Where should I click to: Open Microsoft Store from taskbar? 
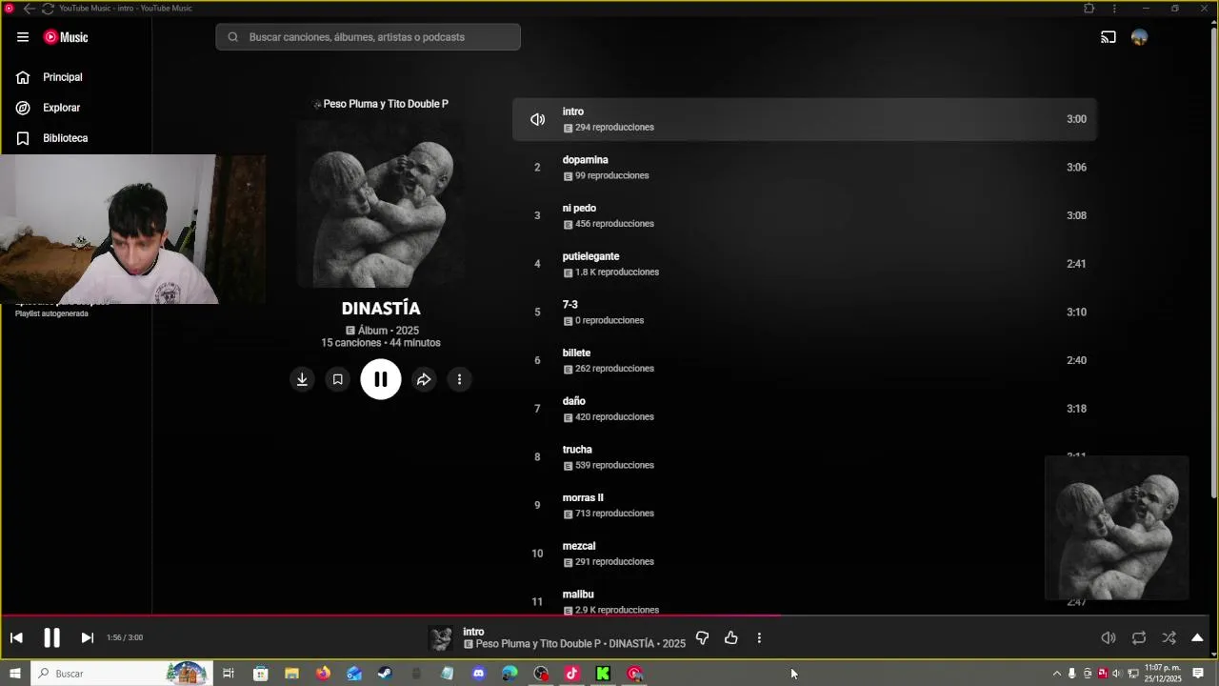click(x=260, y=674)
